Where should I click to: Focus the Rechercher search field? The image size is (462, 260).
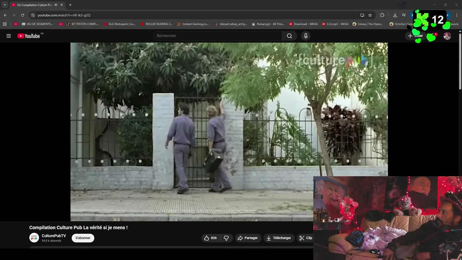(x=217, y=36)
